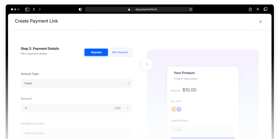Click the Ethereum icon in preview
278x139 pixels.
(179, 109)
